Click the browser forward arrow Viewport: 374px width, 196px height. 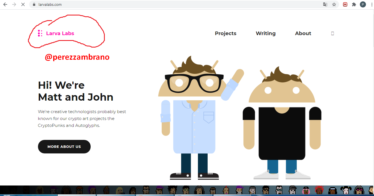(x=14, y=4)
